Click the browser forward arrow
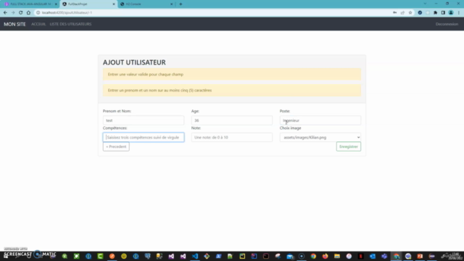464x261 pixels. pyautogui.click(x=13, y=13)
